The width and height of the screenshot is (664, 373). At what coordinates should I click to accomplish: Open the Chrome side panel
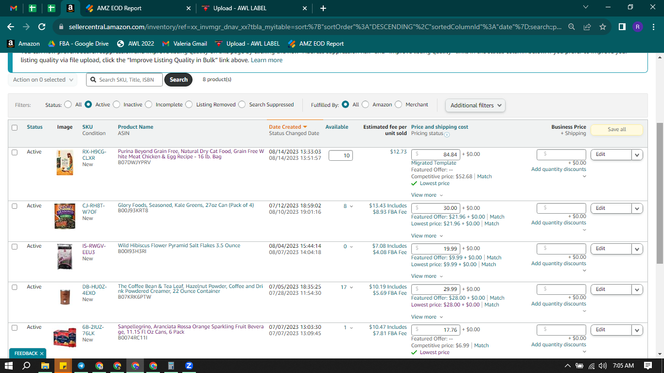622,27
